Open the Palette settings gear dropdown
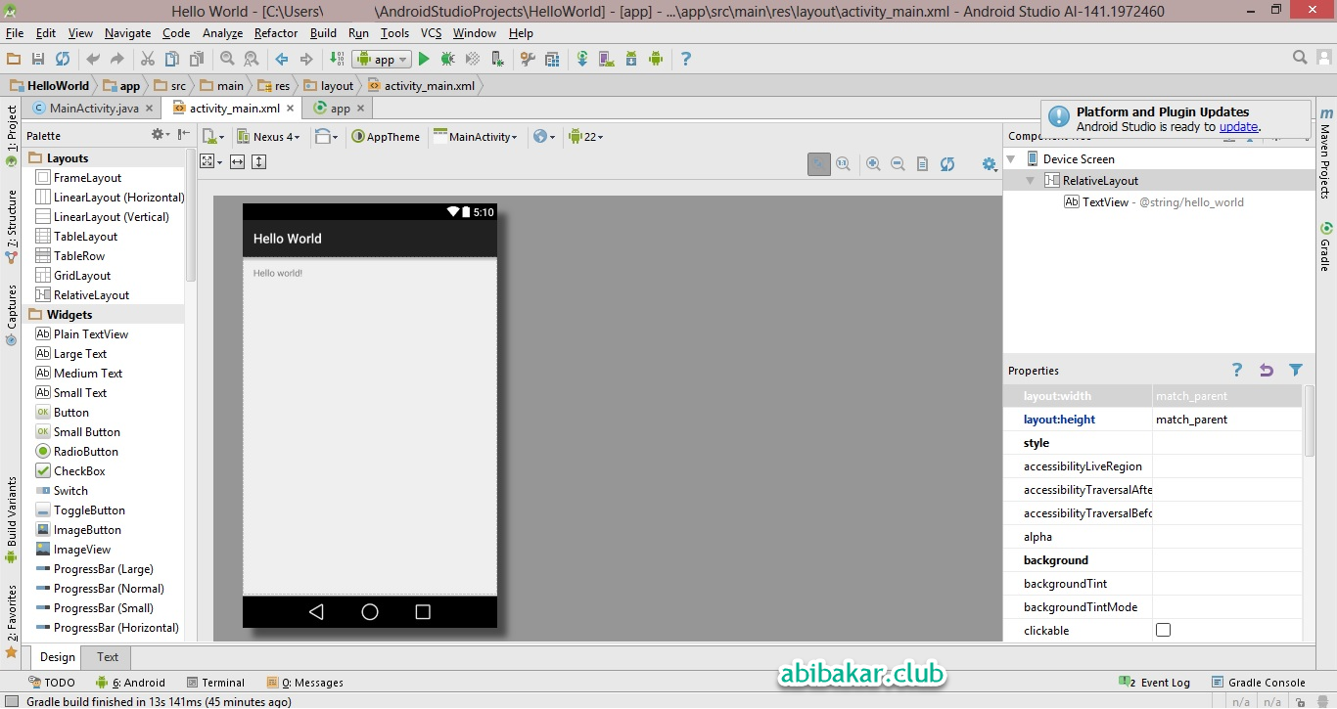The height and width of the screenshot is (709, 1337). [160, 135]
